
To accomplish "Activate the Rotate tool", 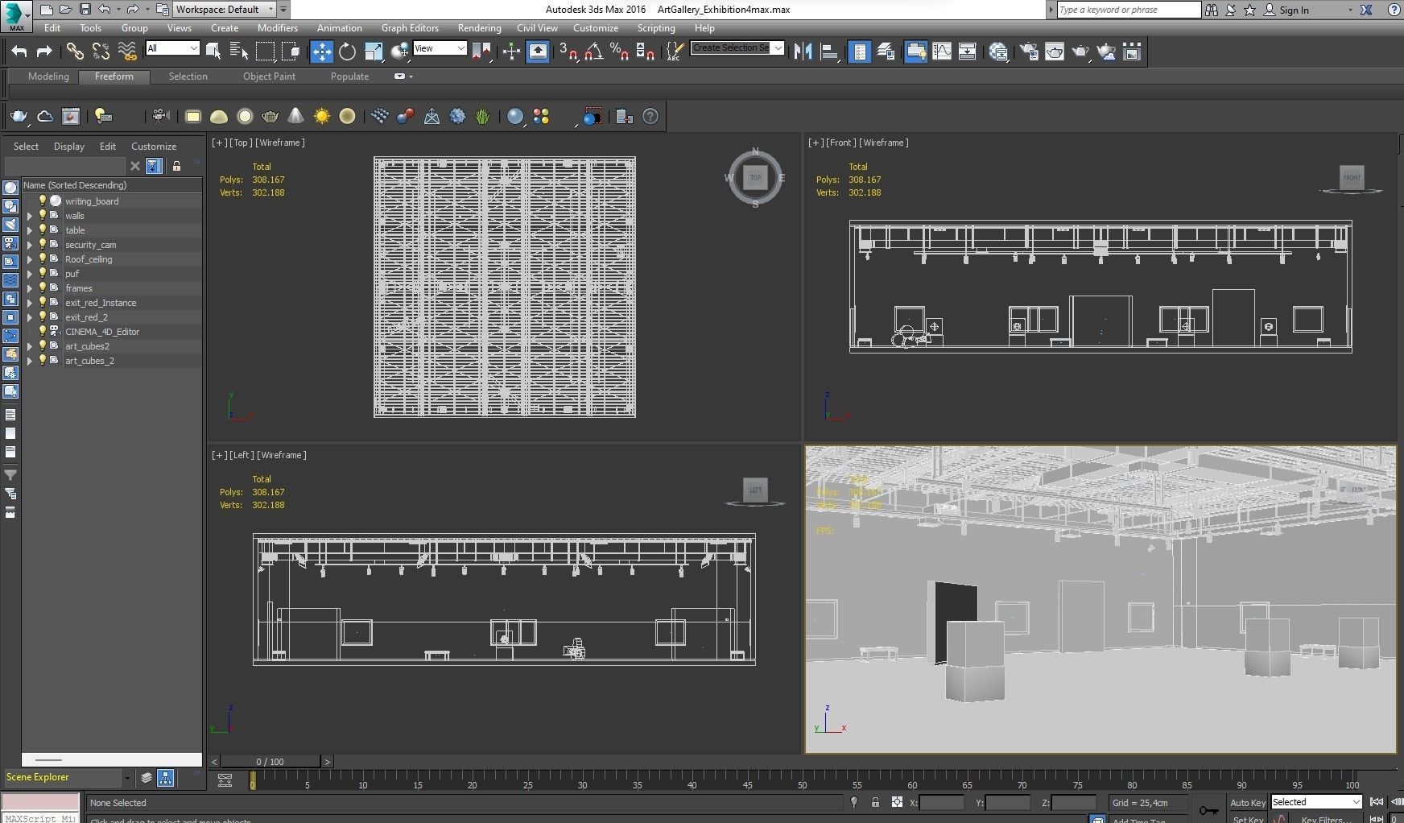I will (x=347, y=52).
